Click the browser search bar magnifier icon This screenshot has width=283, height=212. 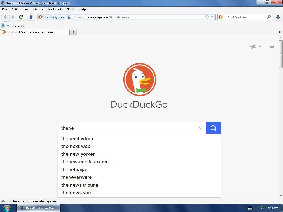[x=269, y=17]
